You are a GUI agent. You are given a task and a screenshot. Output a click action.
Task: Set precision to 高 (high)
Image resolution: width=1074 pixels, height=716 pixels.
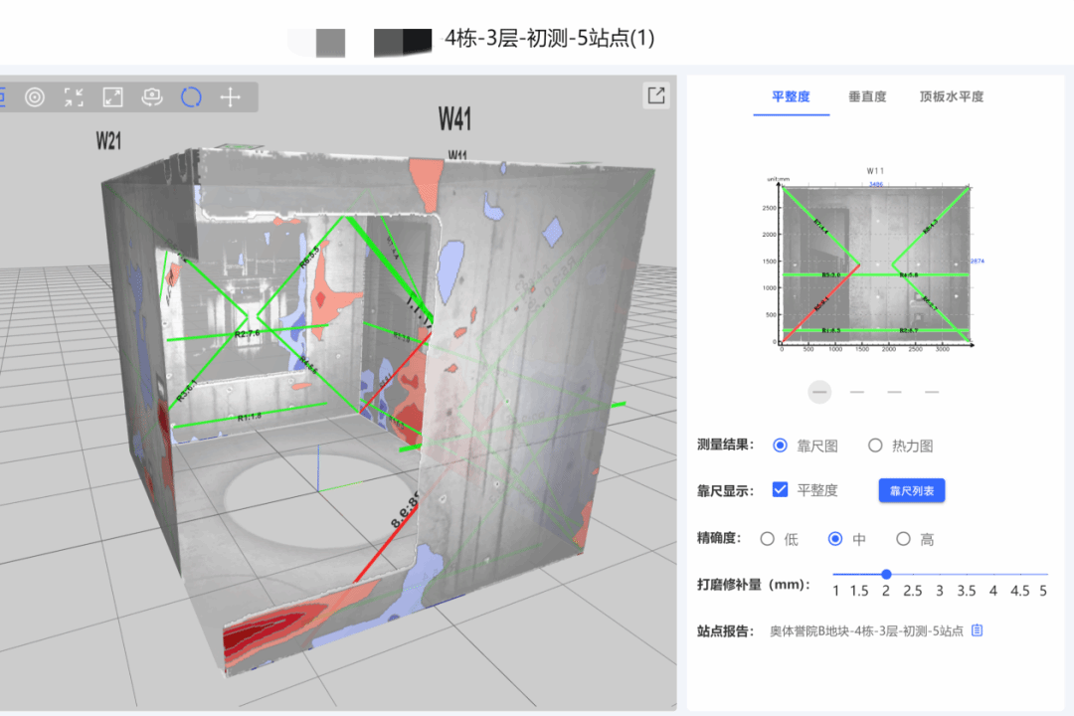[903, 539]
